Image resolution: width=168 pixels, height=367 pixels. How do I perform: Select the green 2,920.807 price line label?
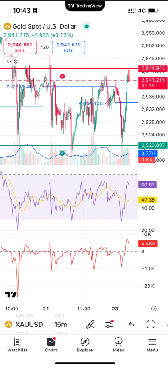click(153, 145)
